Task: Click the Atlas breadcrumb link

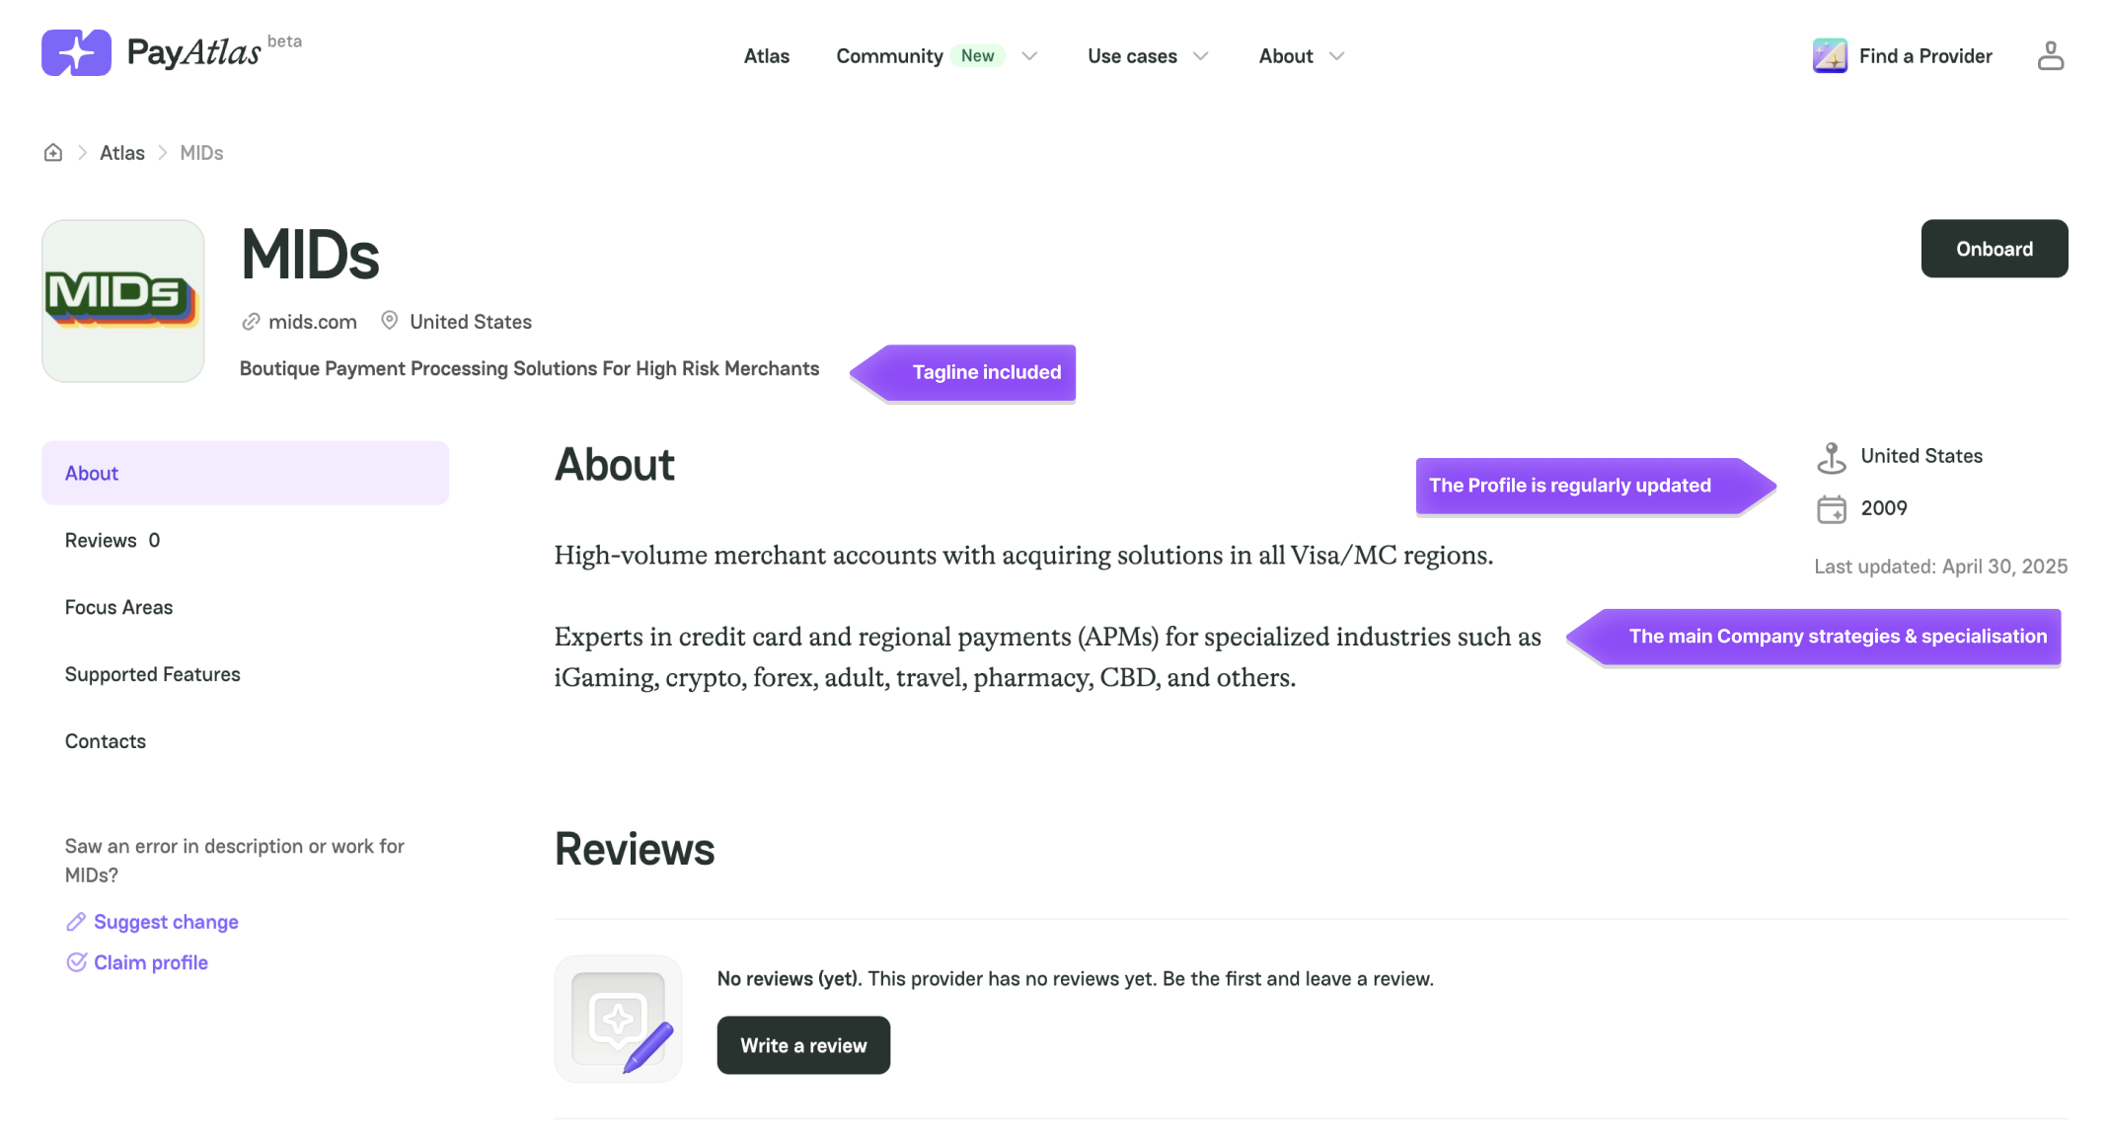Action: (x=122, y=152)
